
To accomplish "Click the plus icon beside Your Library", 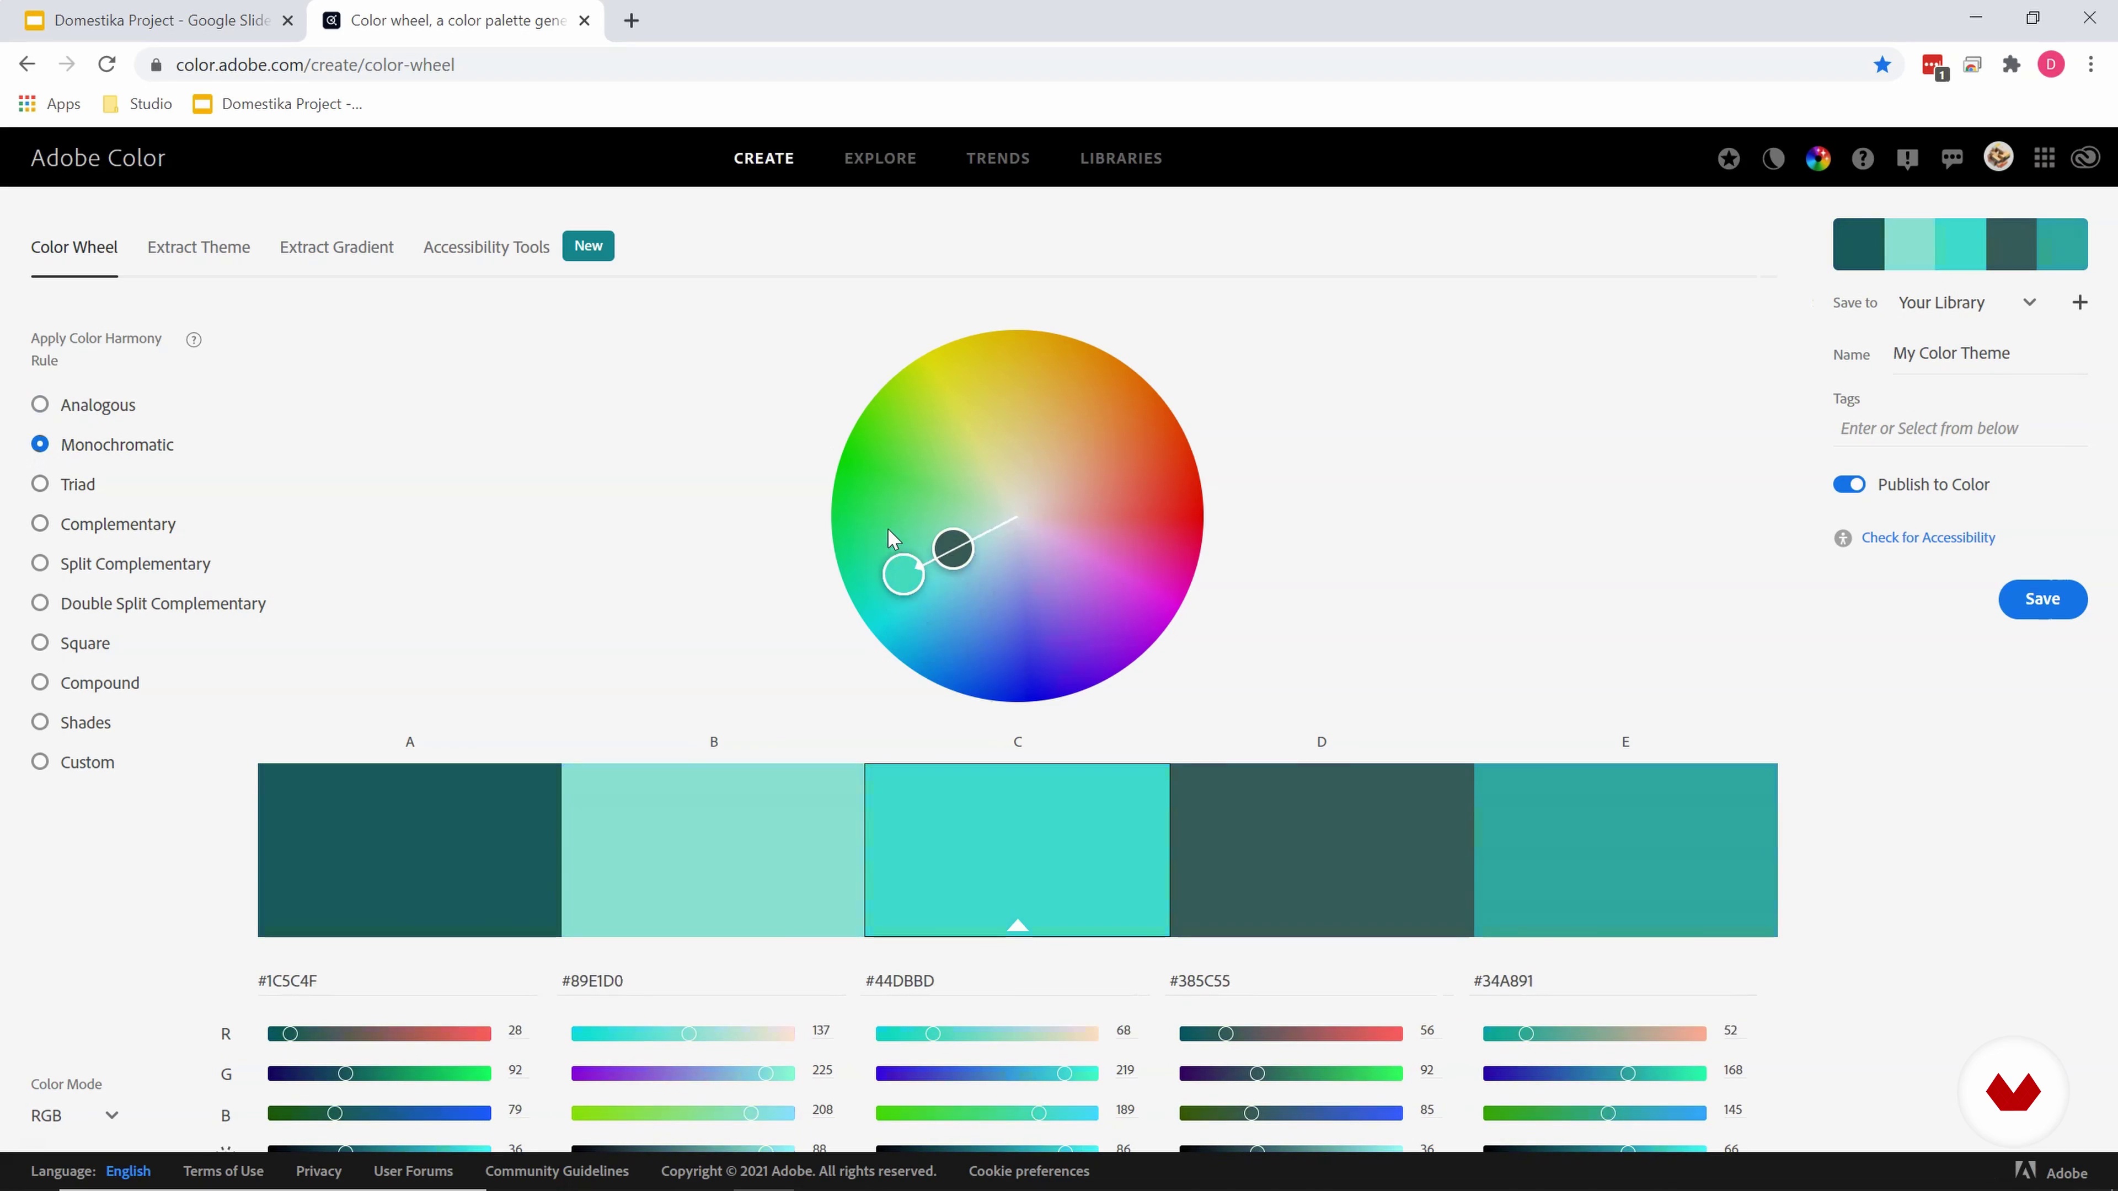I will [x=2080, y=303].
